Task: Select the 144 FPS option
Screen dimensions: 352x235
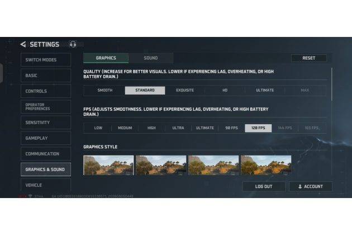Action: point(285,128)
